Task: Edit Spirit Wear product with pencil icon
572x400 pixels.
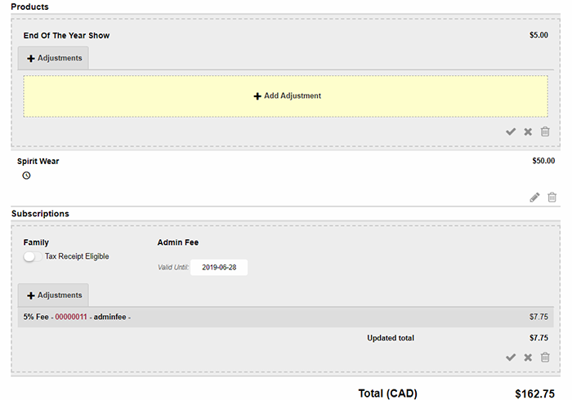Action: 535,197
